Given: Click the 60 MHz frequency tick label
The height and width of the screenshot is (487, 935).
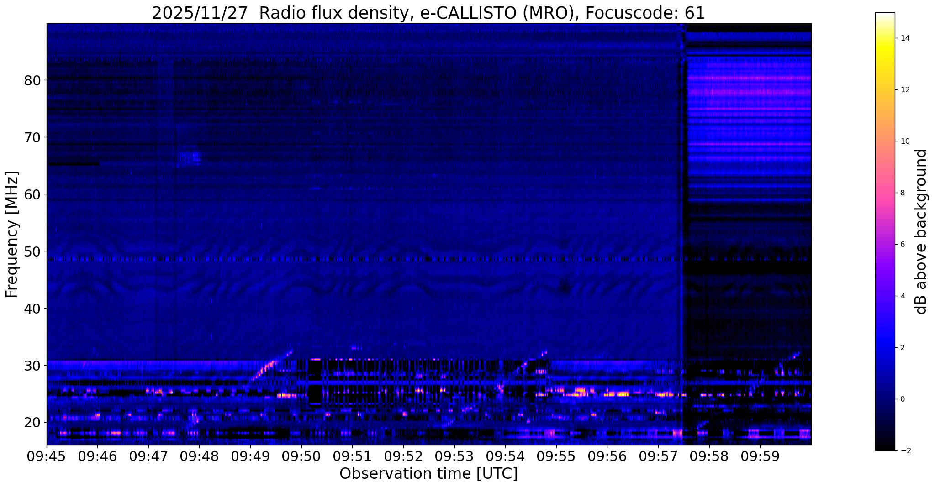Looking at the screenshot, I should coord(32,194).
